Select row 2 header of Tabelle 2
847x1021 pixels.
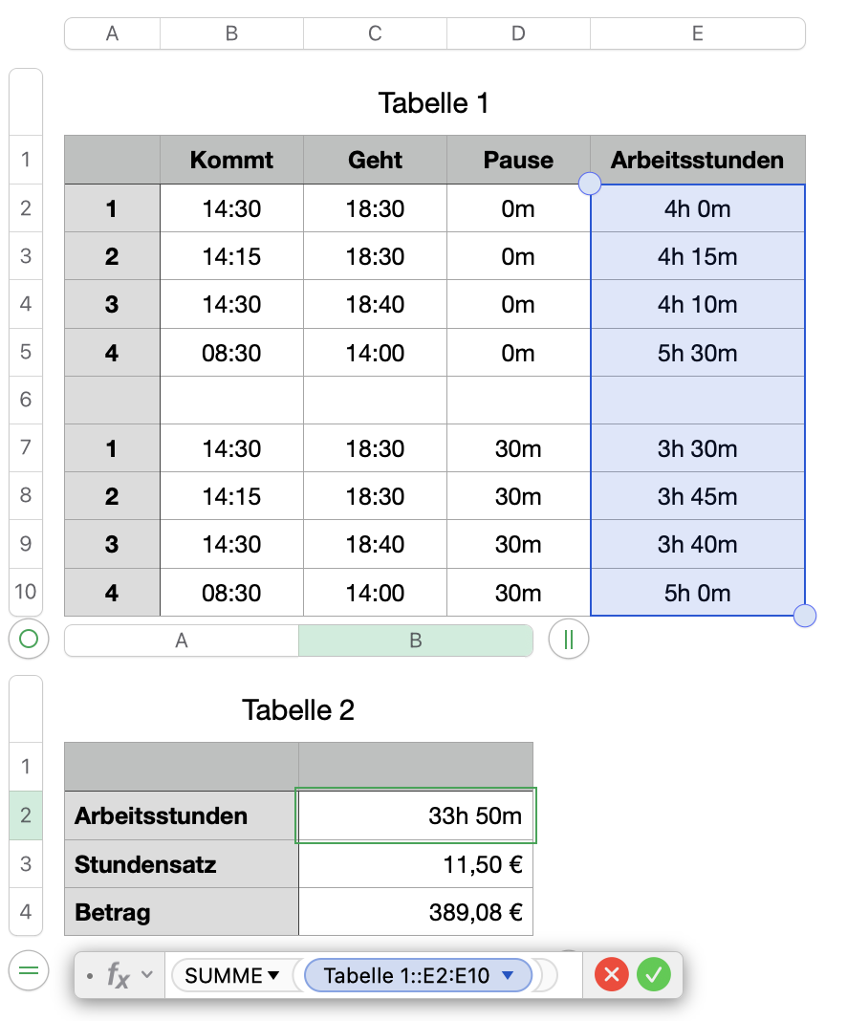click(26, 815)
